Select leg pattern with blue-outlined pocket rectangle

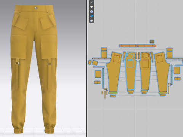[131, 72]
